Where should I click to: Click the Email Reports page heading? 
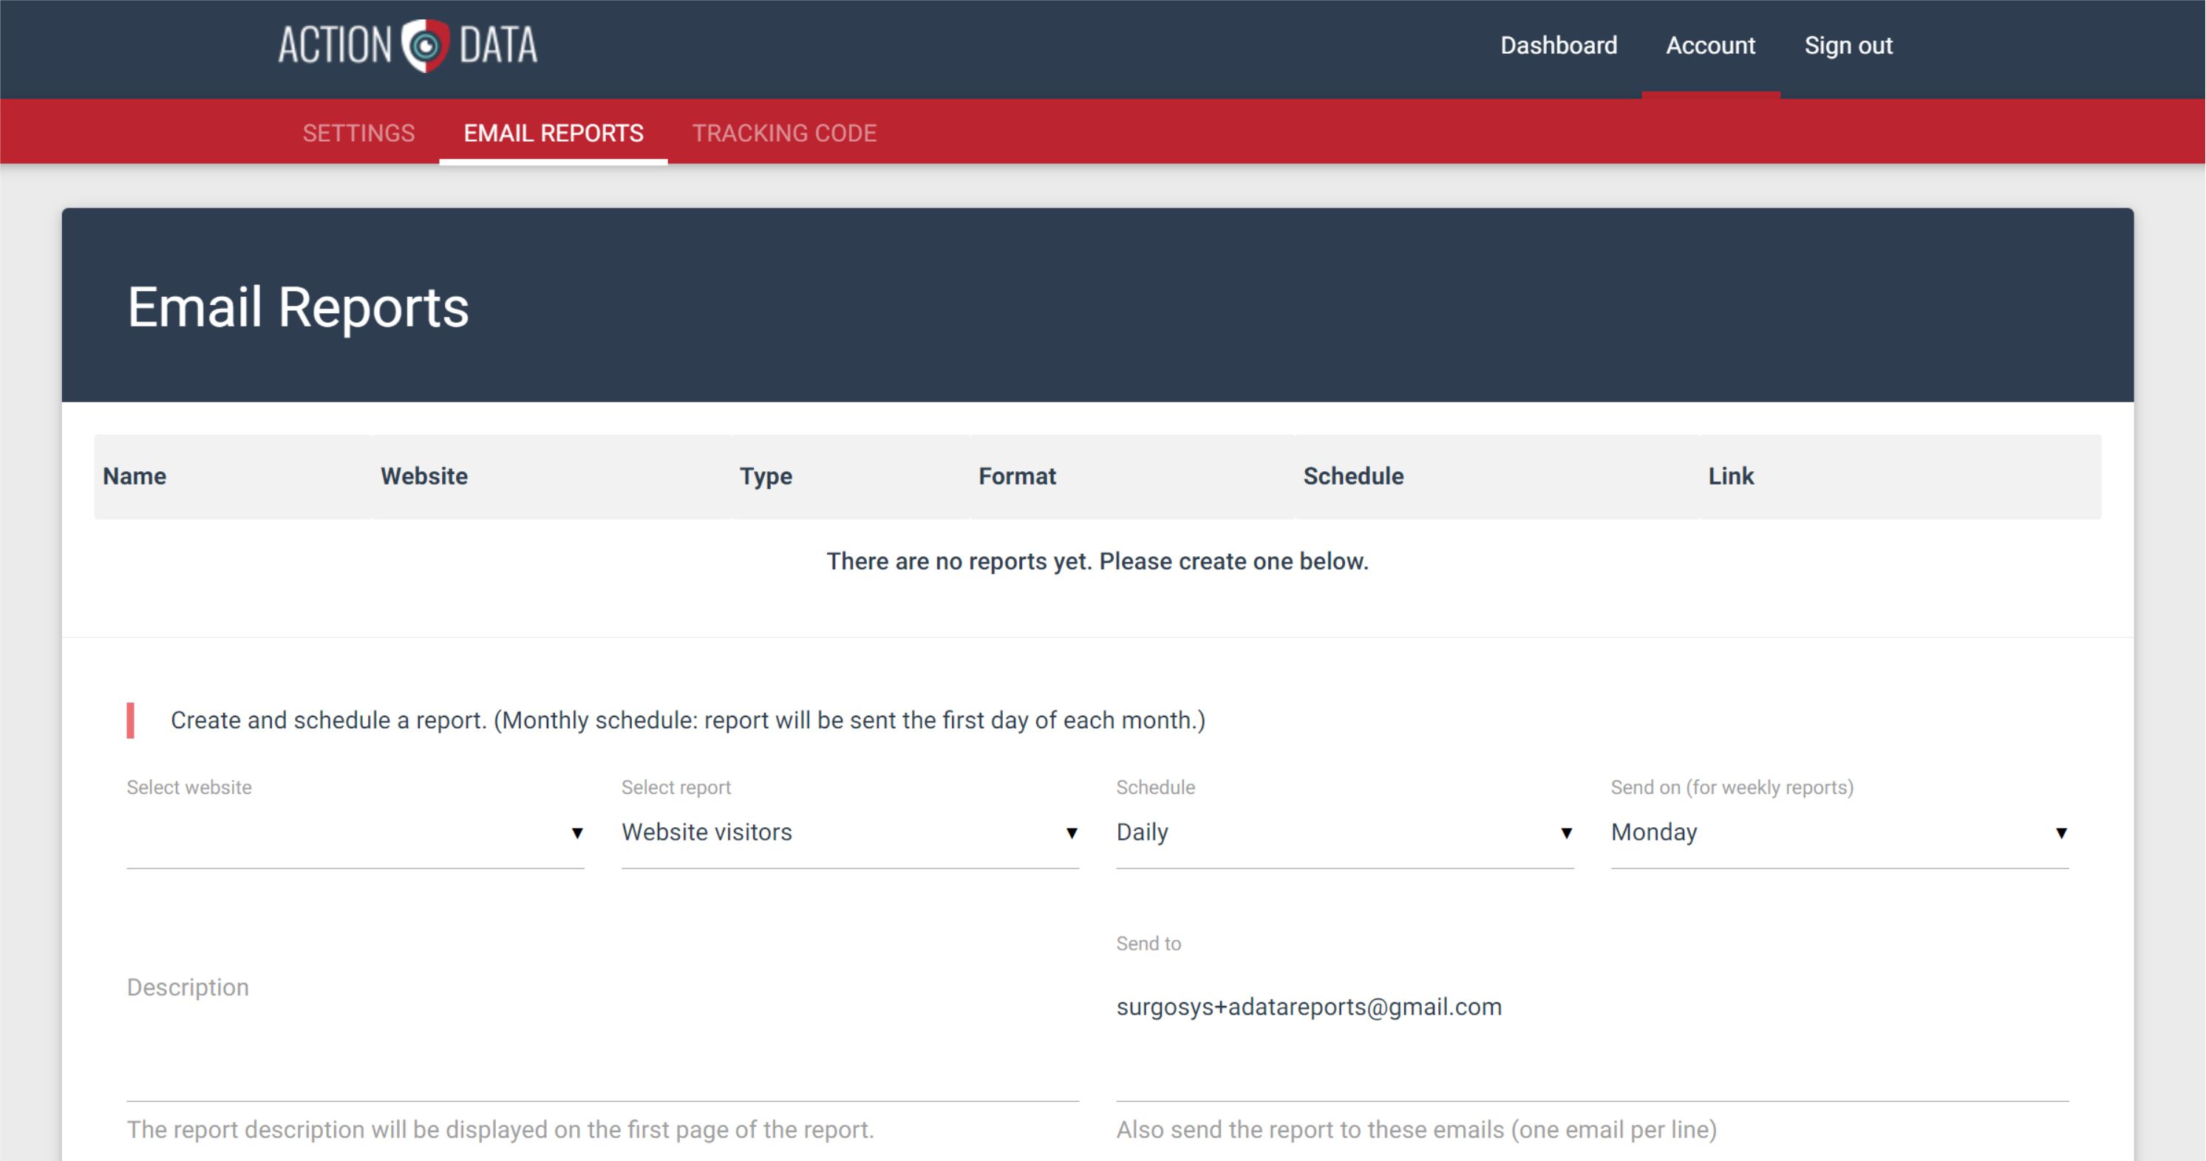click(x=298, y=307)
